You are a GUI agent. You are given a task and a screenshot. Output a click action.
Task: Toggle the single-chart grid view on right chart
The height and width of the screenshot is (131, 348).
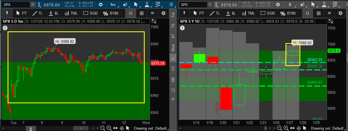pyautogui.click(x=308, y=13)
